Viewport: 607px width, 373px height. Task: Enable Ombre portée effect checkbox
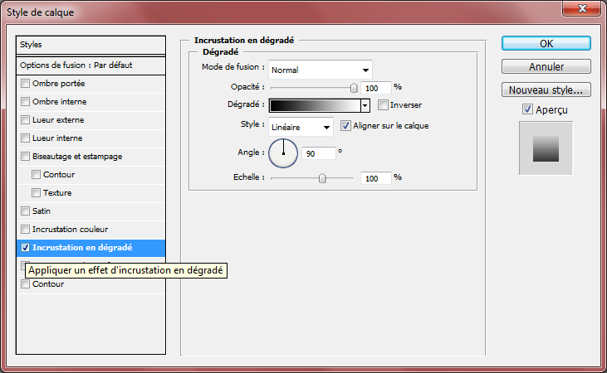pyautogui.click(x=25, y=84)
